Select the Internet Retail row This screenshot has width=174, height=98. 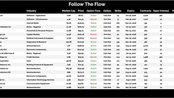click(87, 23)
